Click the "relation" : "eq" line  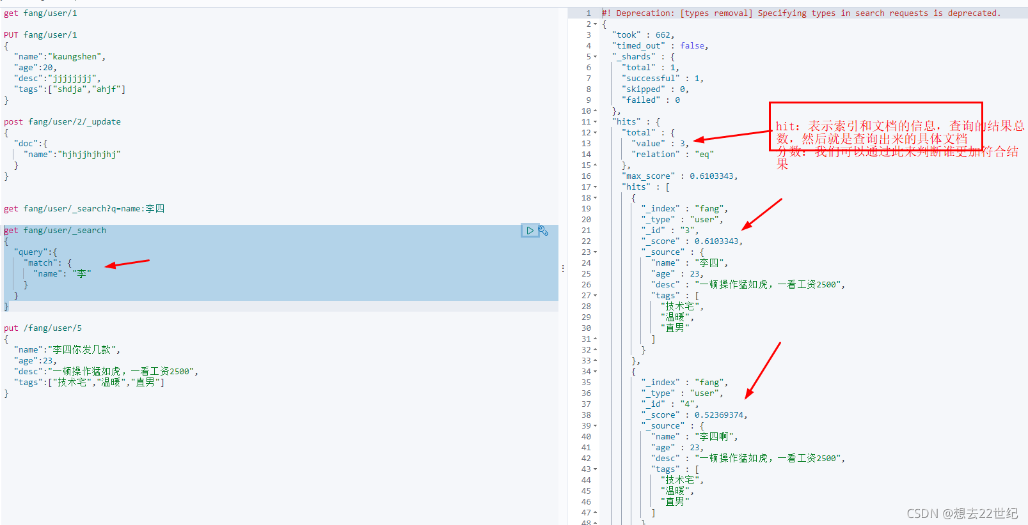672,155
